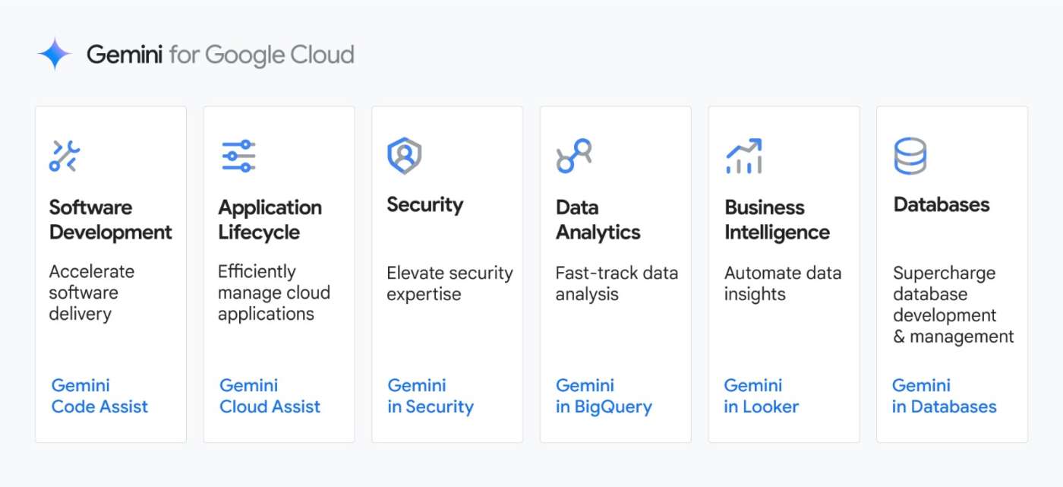The height and width of the screenshot is (487, 1063).
Task: Open the Gemini in Databases link
Action: [944, 396]
